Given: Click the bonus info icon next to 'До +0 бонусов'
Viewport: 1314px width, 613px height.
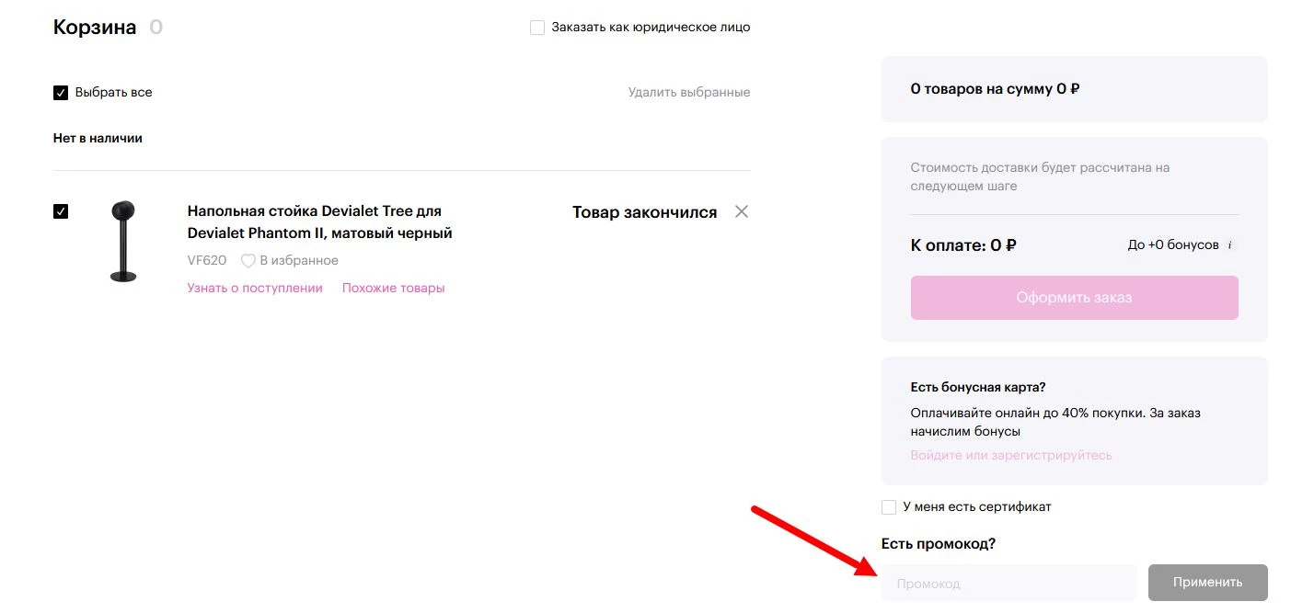Looking at the screenshot, I should pyautogui.click(x=1231, y=244).
